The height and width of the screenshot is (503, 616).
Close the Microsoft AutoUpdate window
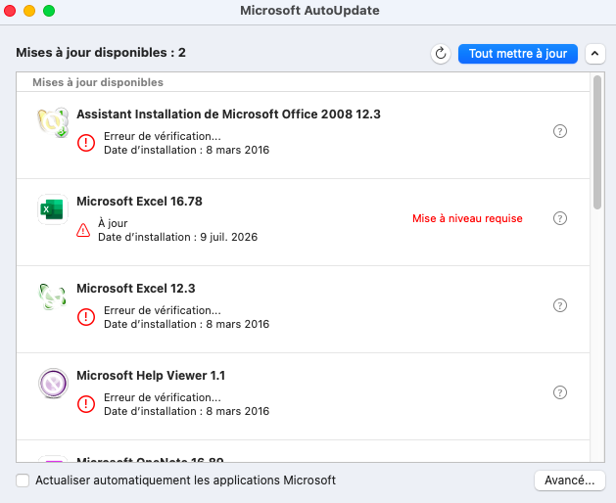(10, 11)
